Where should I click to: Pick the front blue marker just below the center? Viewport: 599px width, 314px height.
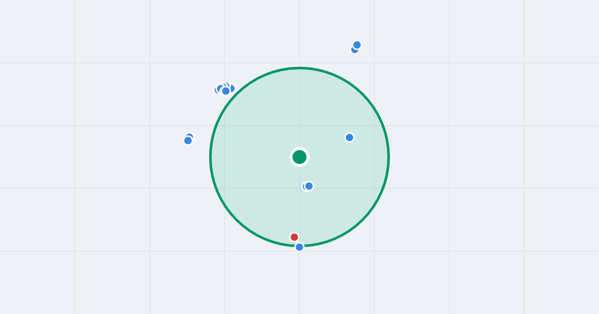(309, 186)
